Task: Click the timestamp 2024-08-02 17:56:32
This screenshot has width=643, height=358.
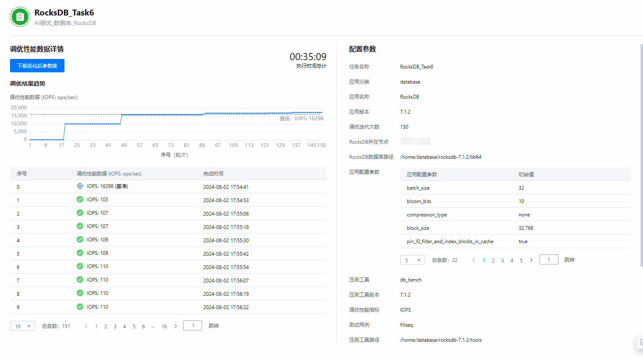Action: pos(226,307)
